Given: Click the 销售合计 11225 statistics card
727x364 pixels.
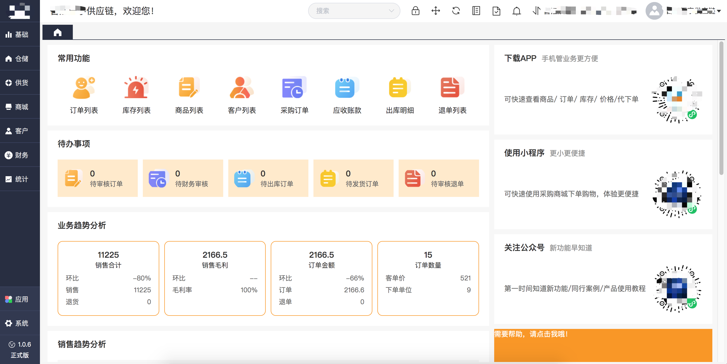Looking at the screenshot, I should (x=108, y=278).
